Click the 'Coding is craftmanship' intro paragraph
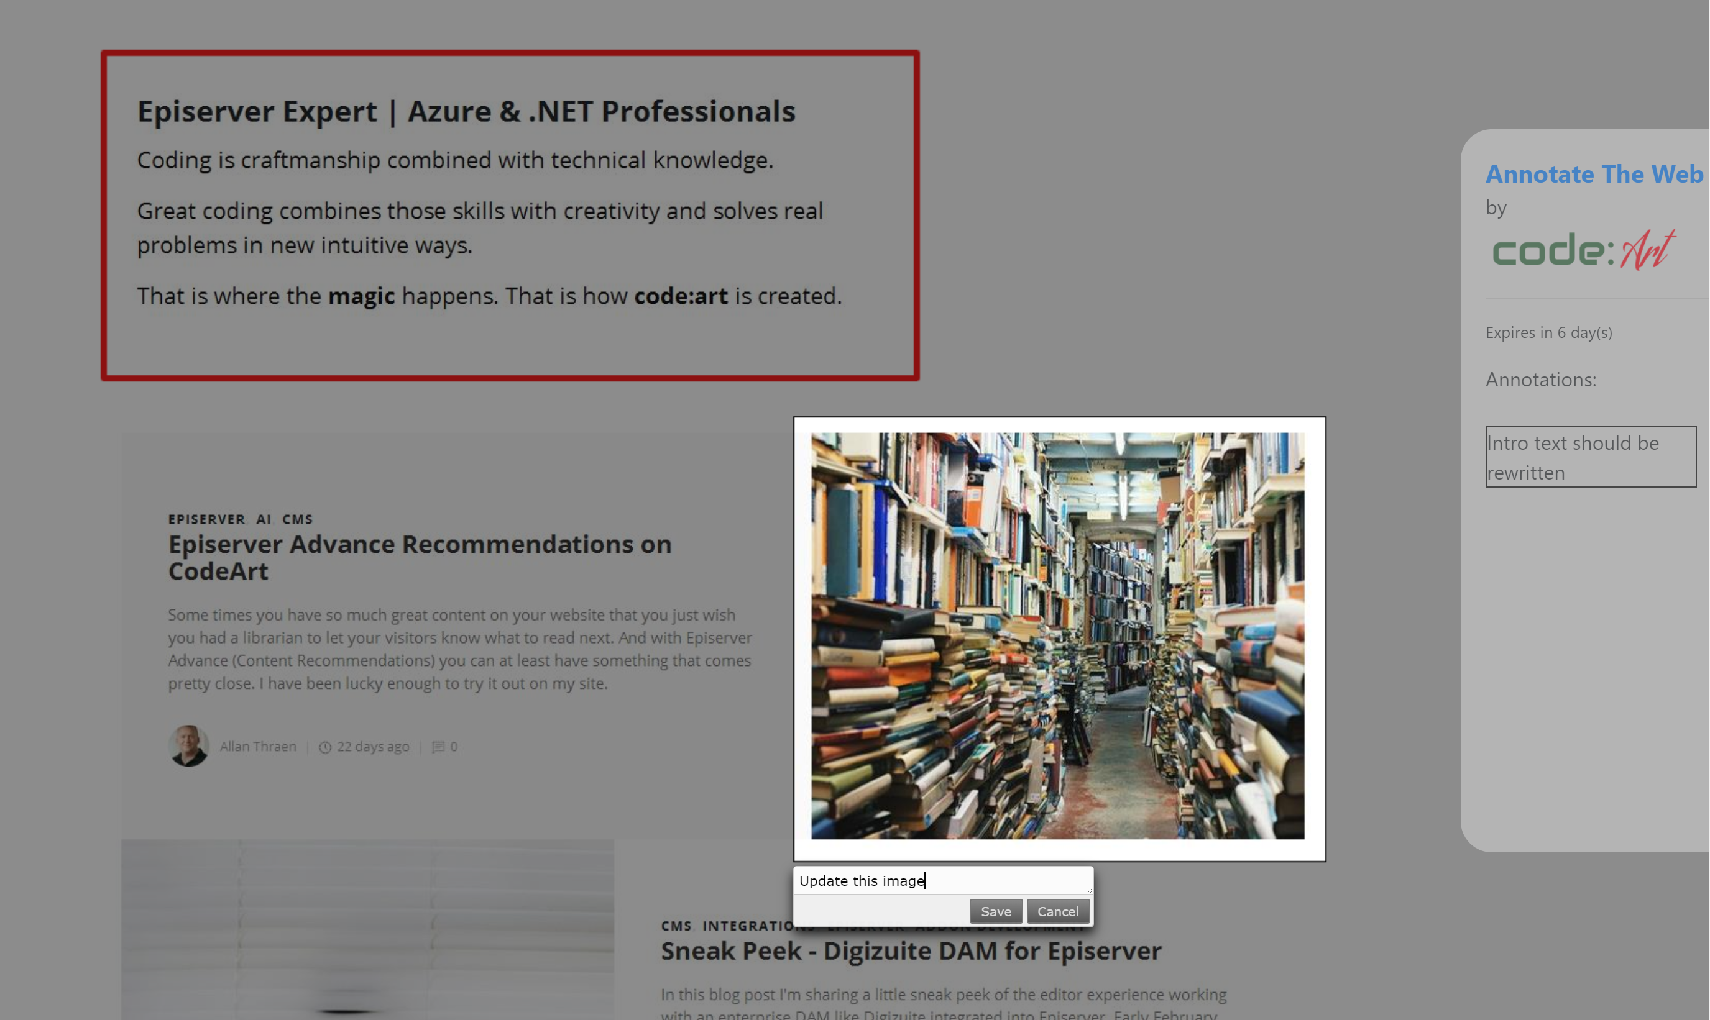Image resolution: width=1710 pixels, height=1020 pixels. pyautogui.click(x=455, y=160)
